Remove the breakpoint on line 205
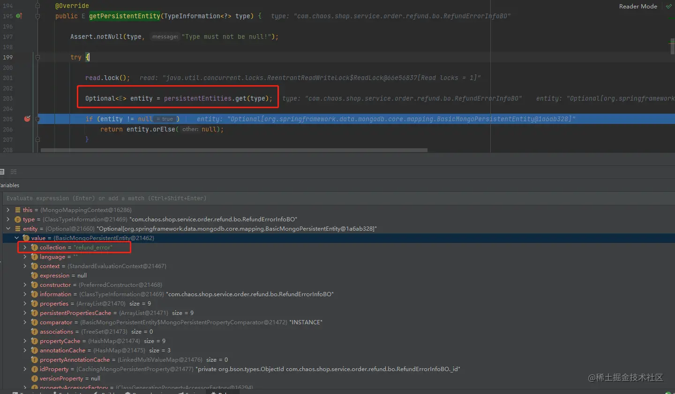 (27, 119)
